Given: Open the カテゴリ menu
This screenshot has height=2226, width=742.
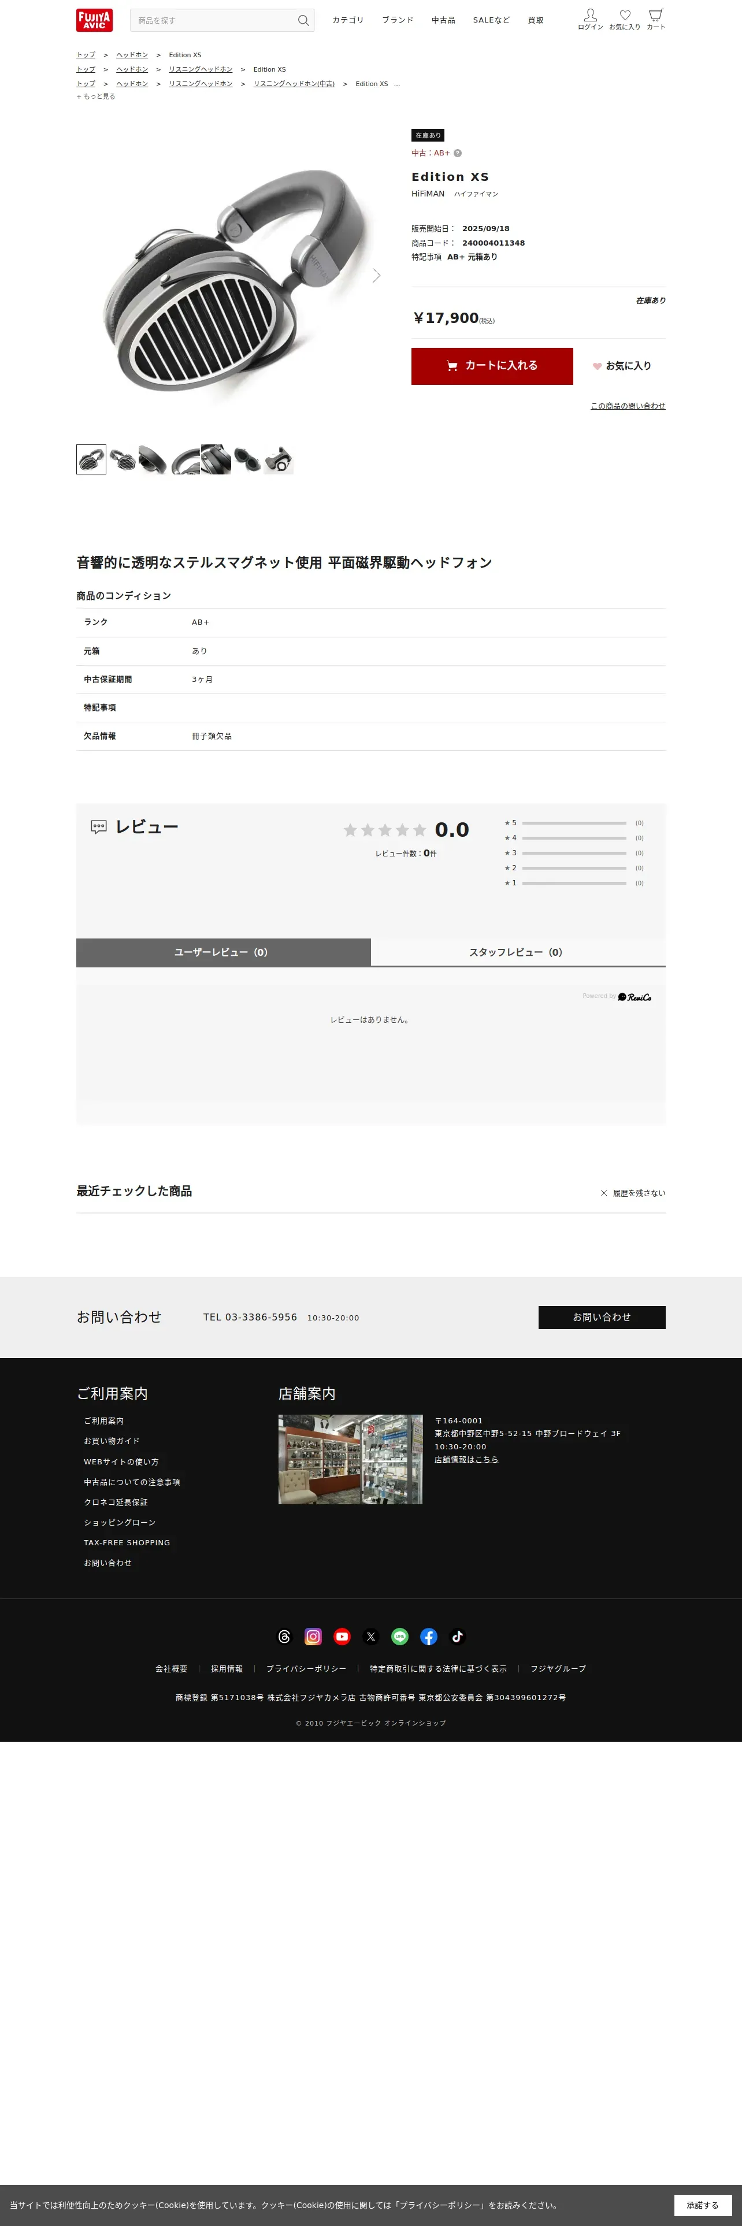Looking at the screenshot, I should (x=348, y=20).
